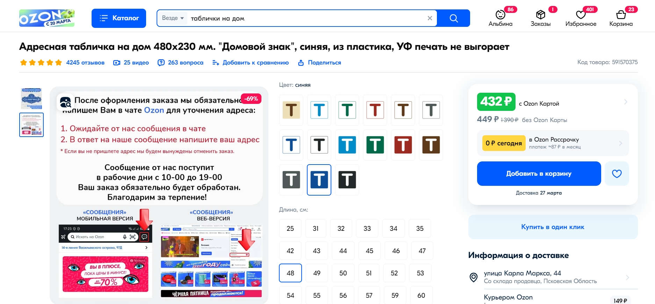655x304 pixels.
Task: Select length 35 cm
Action: pos(420,228)
